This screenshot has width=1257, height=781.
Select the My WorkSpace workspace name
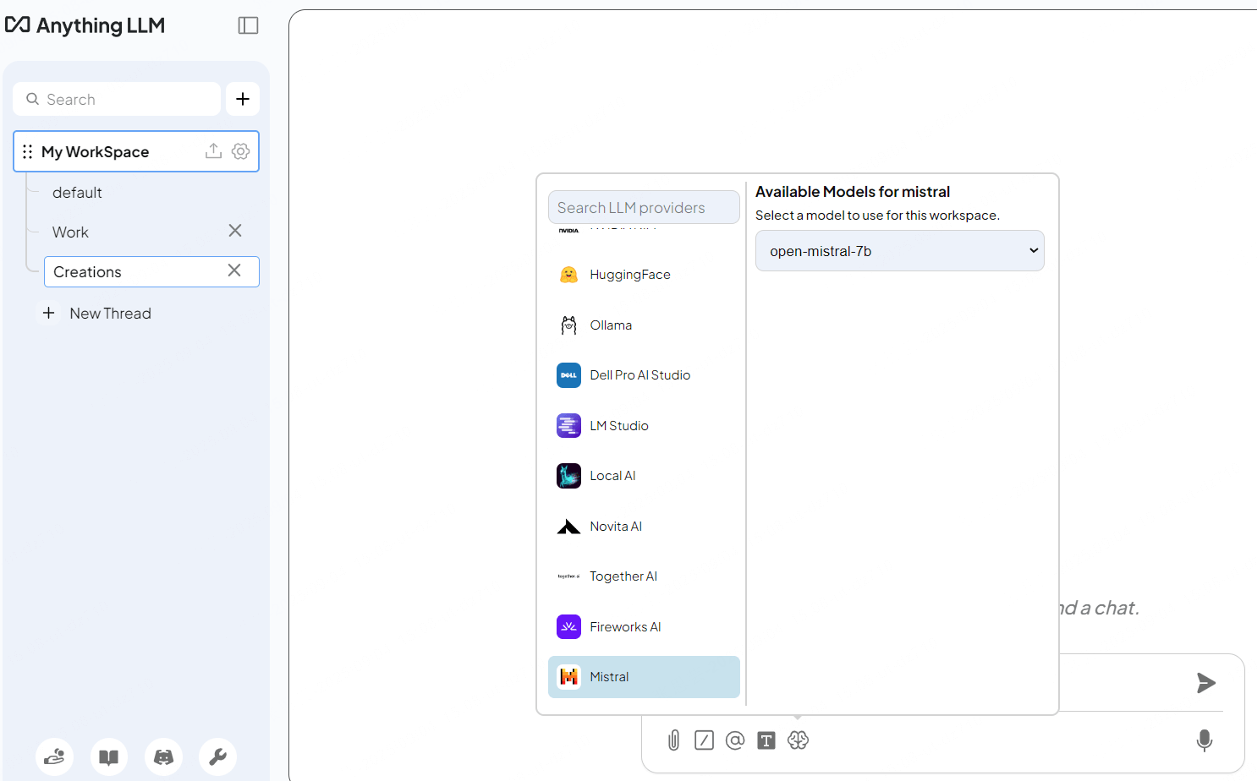click(x=95, y=152)
